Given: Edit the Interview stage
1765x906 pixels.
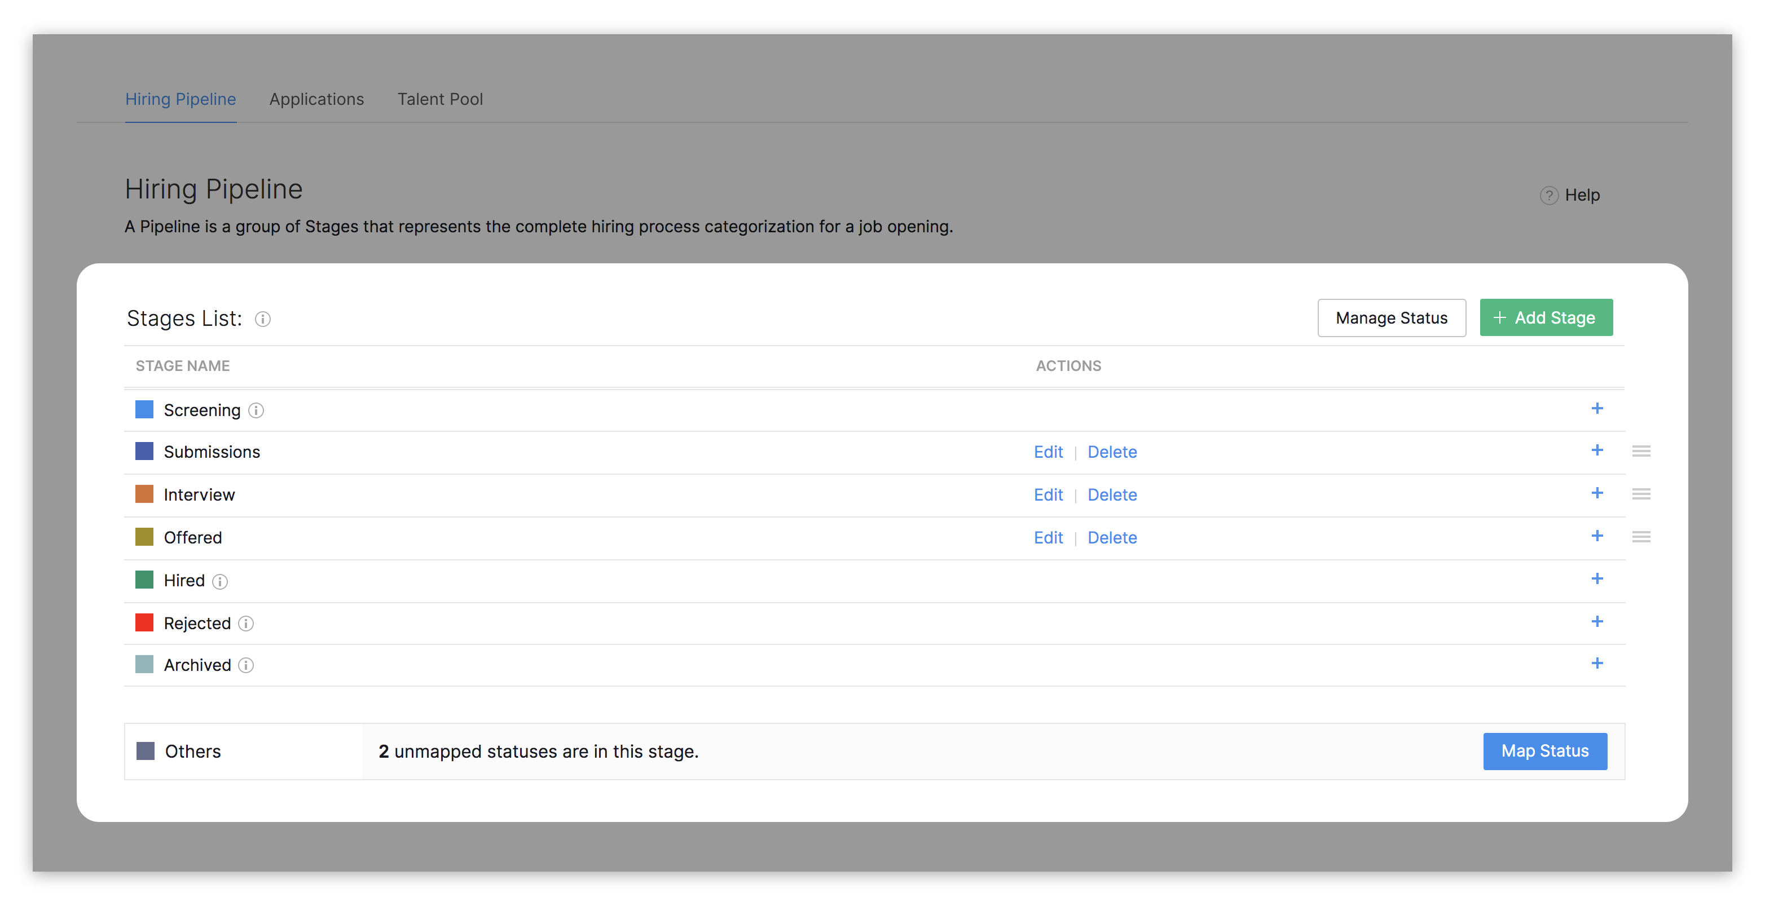Looking at the screenshot, I should coord(1047,494).
